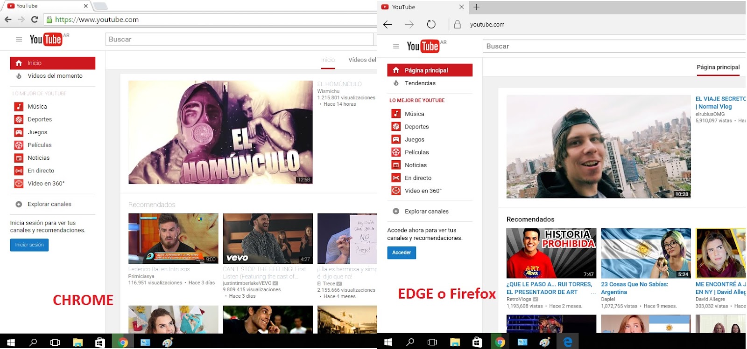The image size is (747, 349).
Task: Open Música icon in Edge sidebar
Action: click(396, 114)
